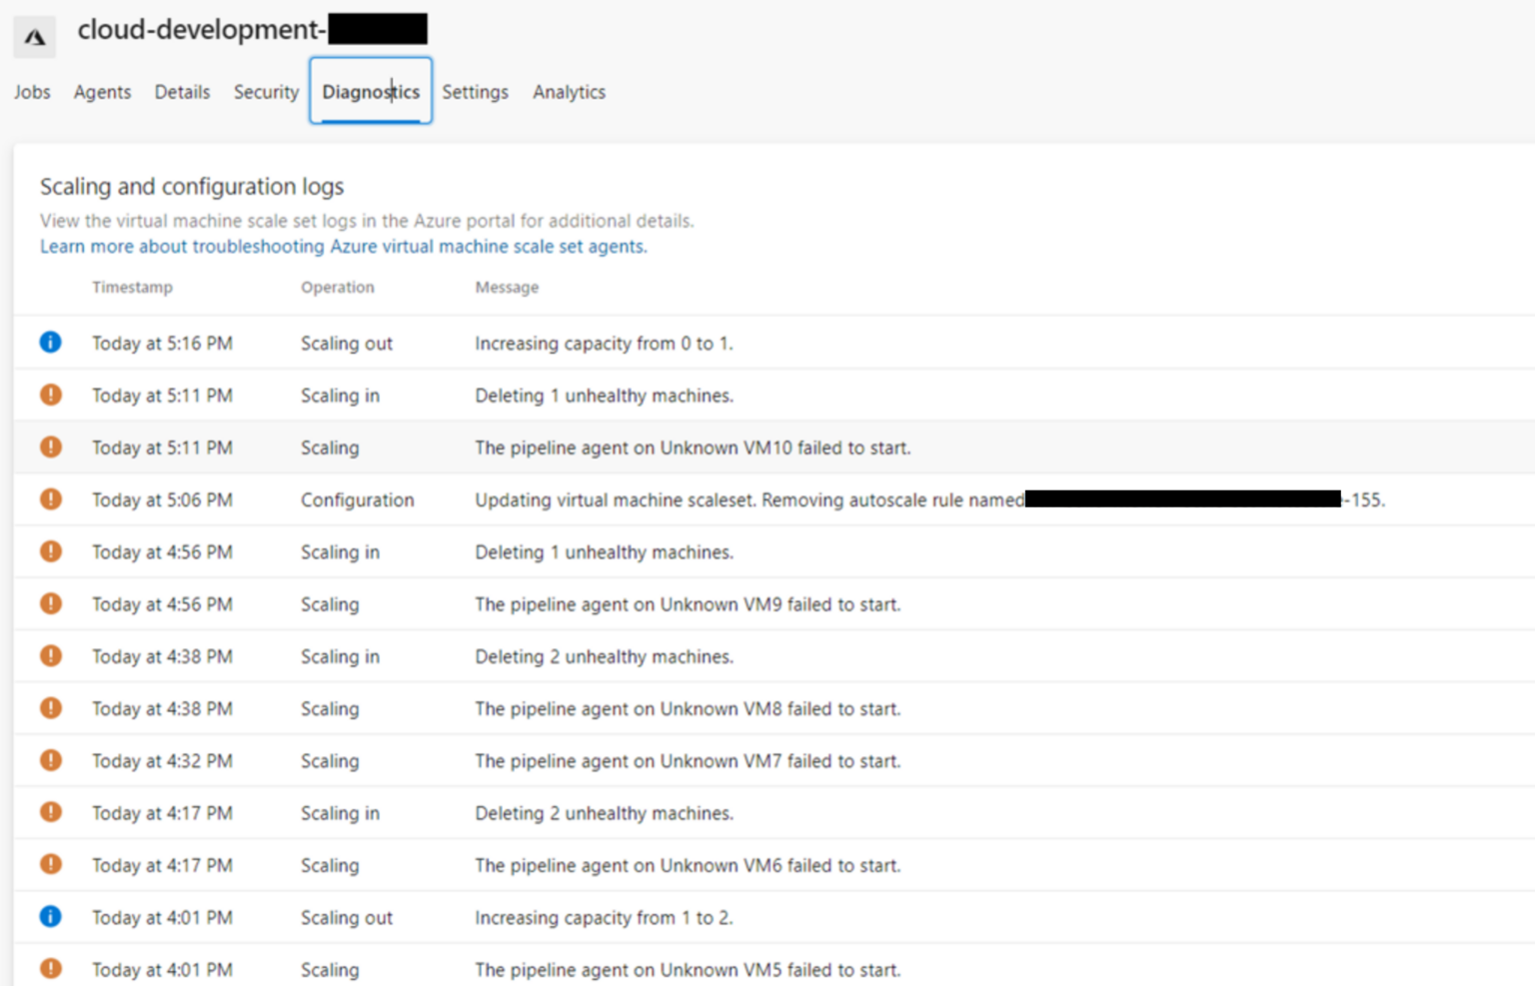Viewport: 1535px width, 986px height.
Task: Click the Azure agent pool icon beside the title
Action: pyautogui.click(x=35, y=37)
